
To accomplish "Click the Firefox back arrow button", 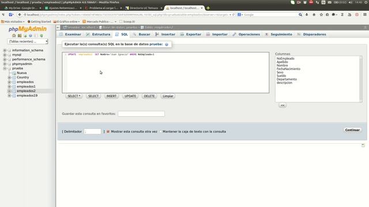I will coord(20,14).
